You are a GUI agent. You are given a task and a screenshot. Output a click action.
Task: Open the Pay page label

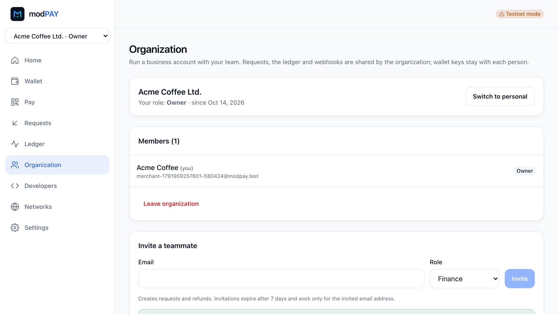click(30, 102)
